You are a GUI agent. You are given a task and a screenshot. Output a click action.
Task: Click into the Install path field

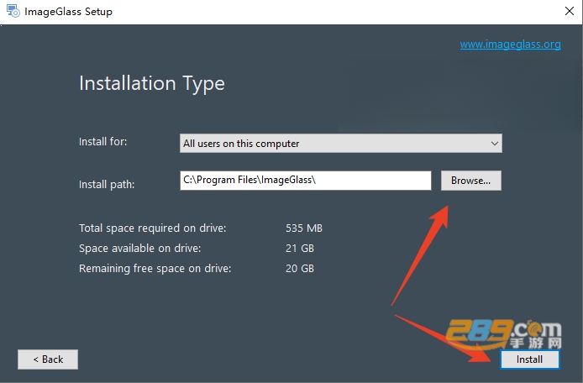coord(306,181)
